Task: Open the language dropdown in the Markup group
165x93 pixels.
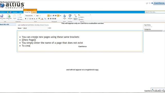Action: [86, 15]
